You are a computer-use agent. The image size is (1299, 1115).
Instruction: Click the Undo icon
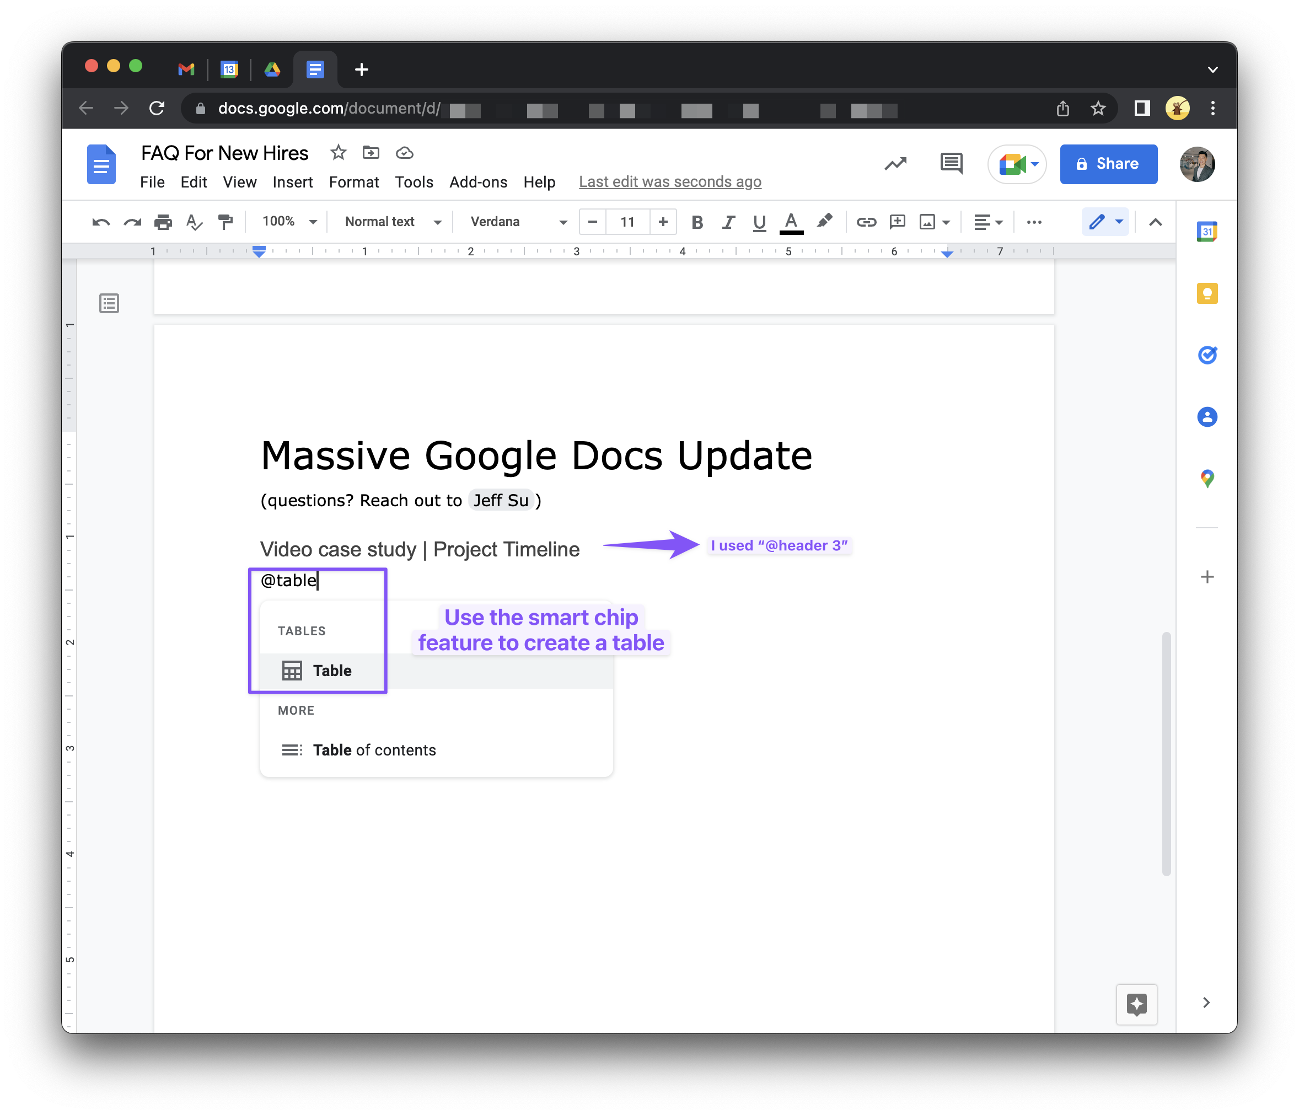[101, 222]
